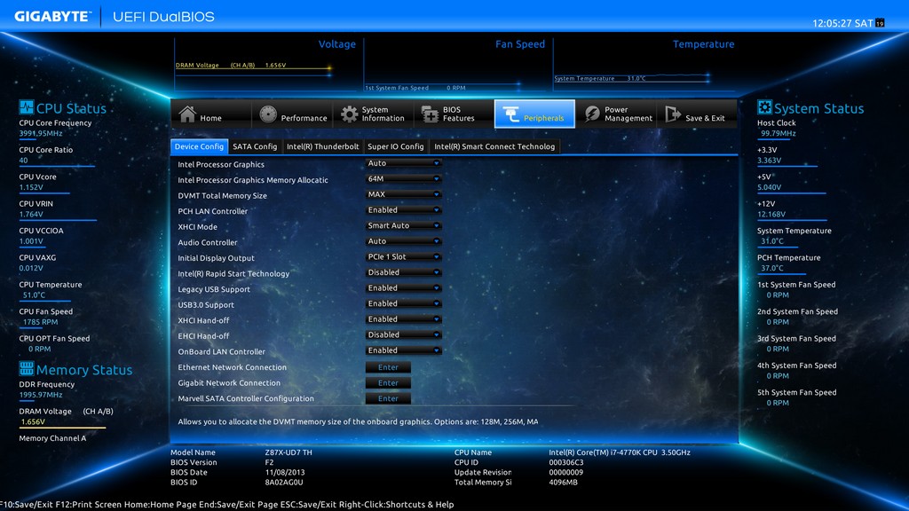Screen dimensions: 909x511
Task: Open the Intel(R) Rapid Start Technology dropdown
Action: (x=404, y=273)
